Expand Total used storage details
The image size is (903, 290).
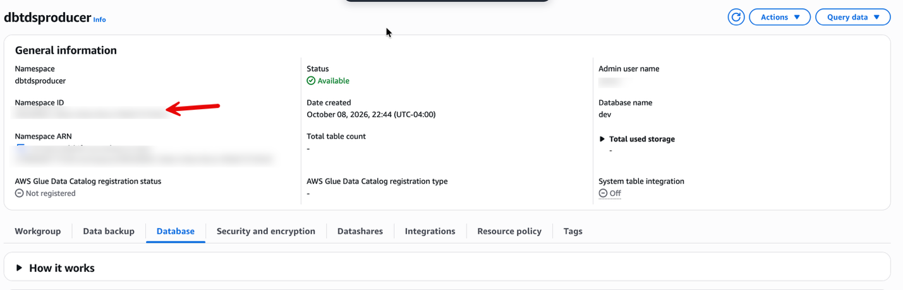click(x=637, y=139)
